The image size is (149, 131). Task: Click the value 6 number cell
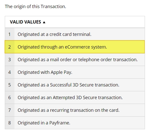(x=10, y=97)
